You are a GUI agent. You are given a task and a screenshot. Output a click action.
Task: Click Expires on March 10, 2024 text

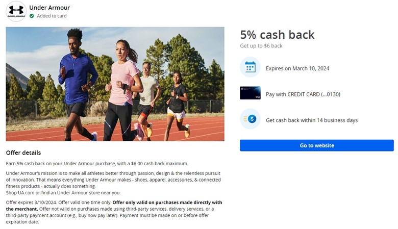point(297,68)
